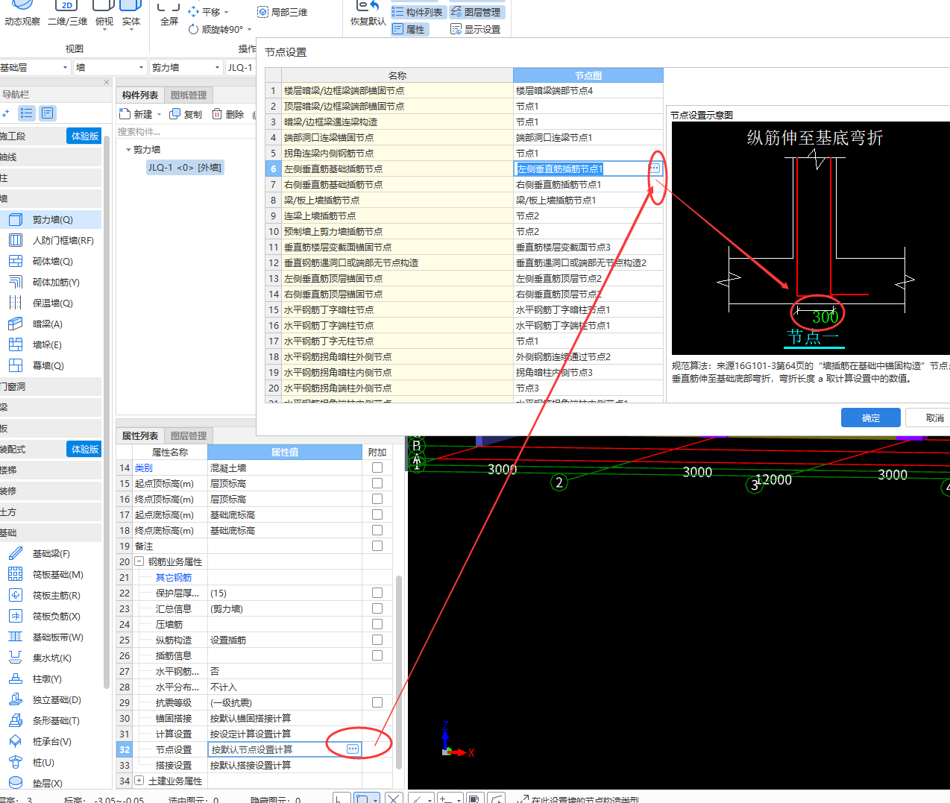Select 剪力墙(Q) in the navigation bar
The width and height of the screenshot is (950, 803).
[51, 220]
